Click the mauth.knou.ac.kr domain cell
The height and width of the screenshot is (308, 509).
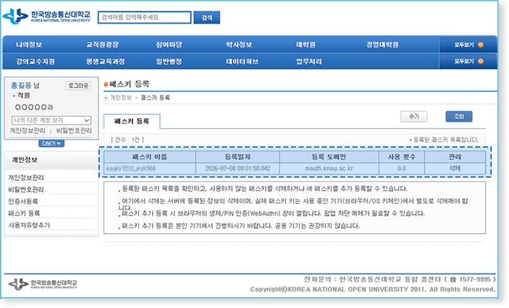[x=329, y=169]
